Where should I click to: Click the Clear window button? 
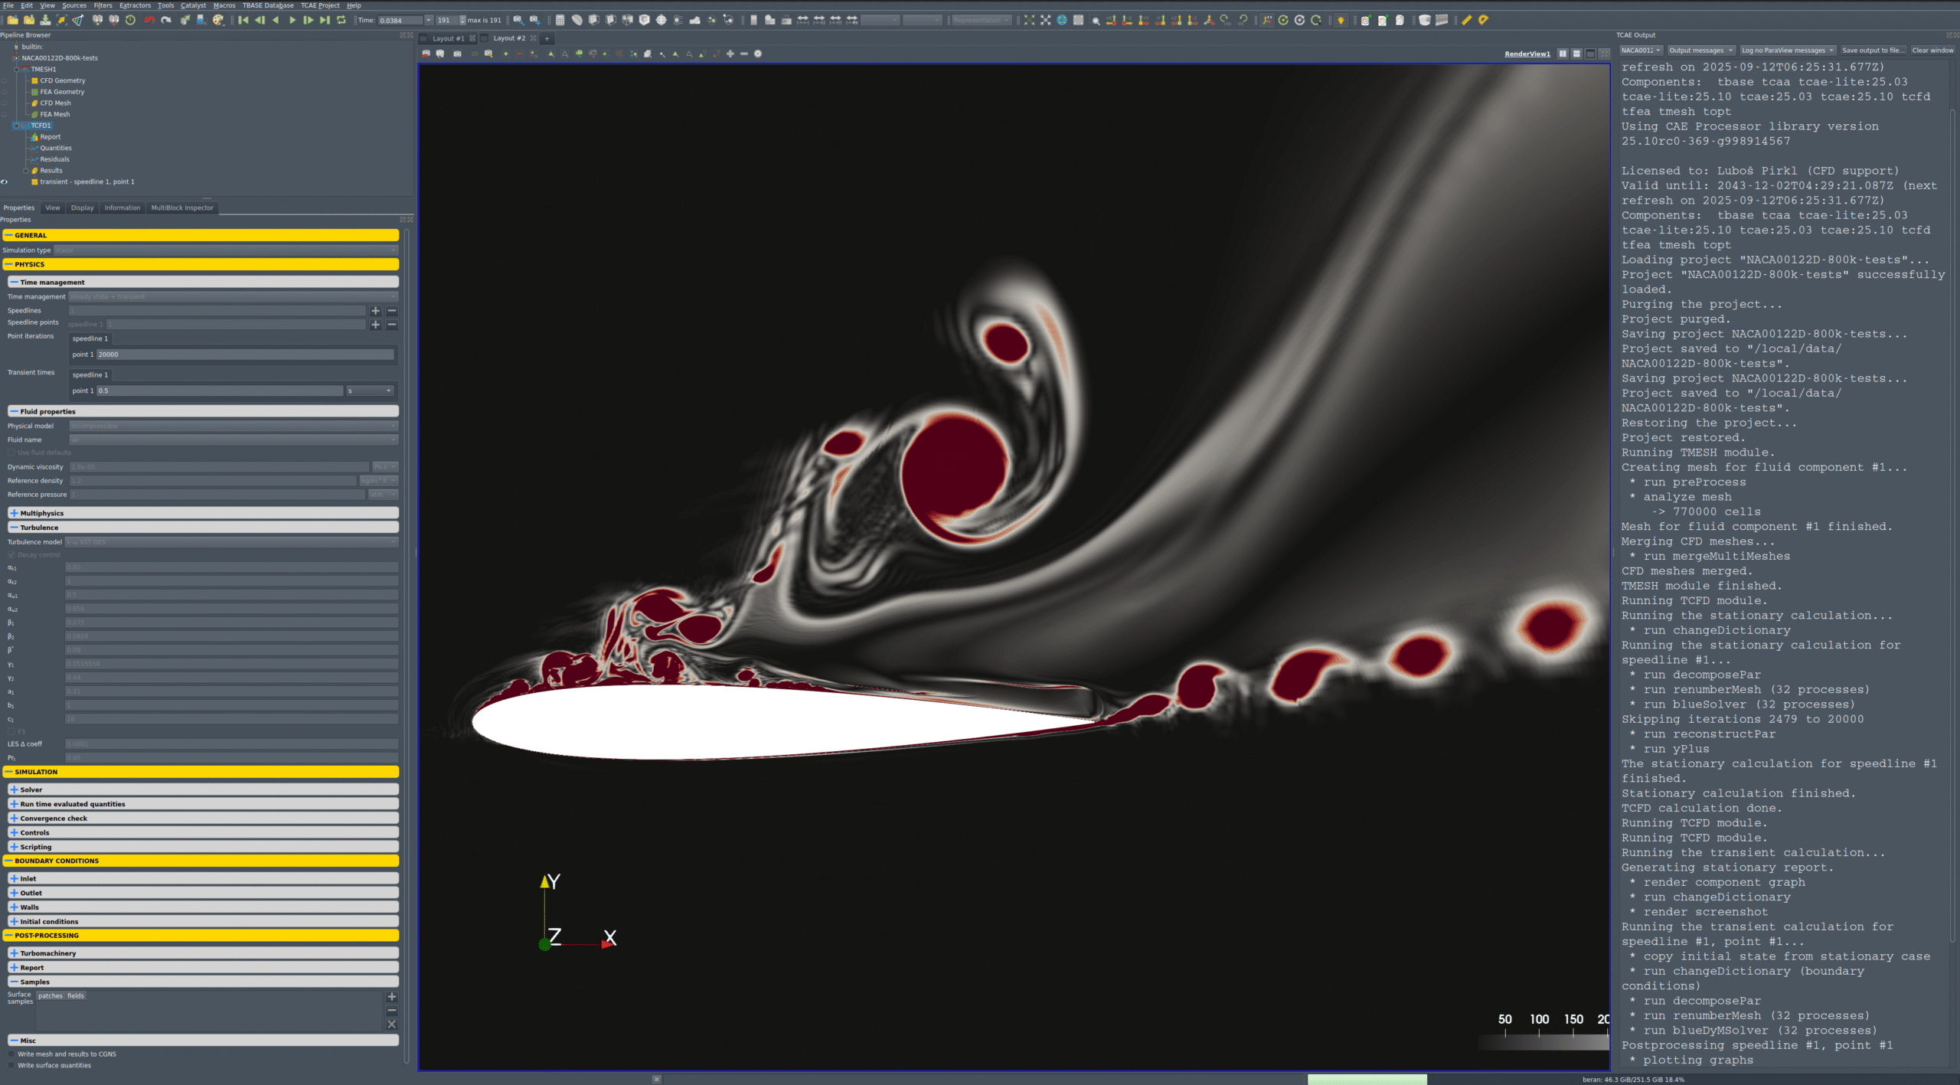(1932, 51)
